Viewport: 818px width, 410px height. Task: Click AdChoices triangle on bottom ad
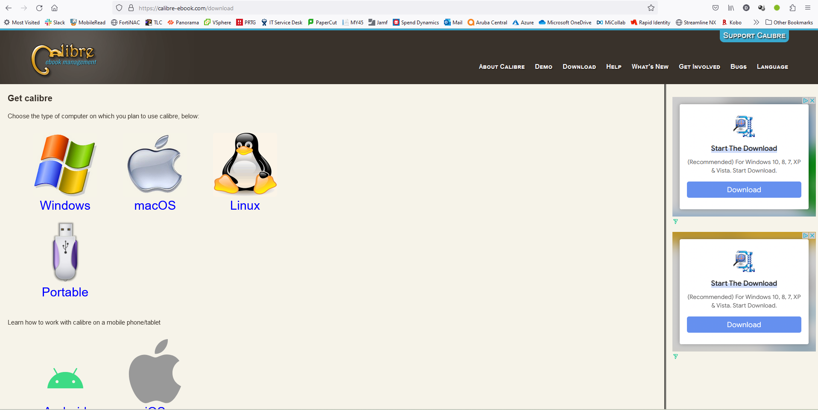(806, 236)
